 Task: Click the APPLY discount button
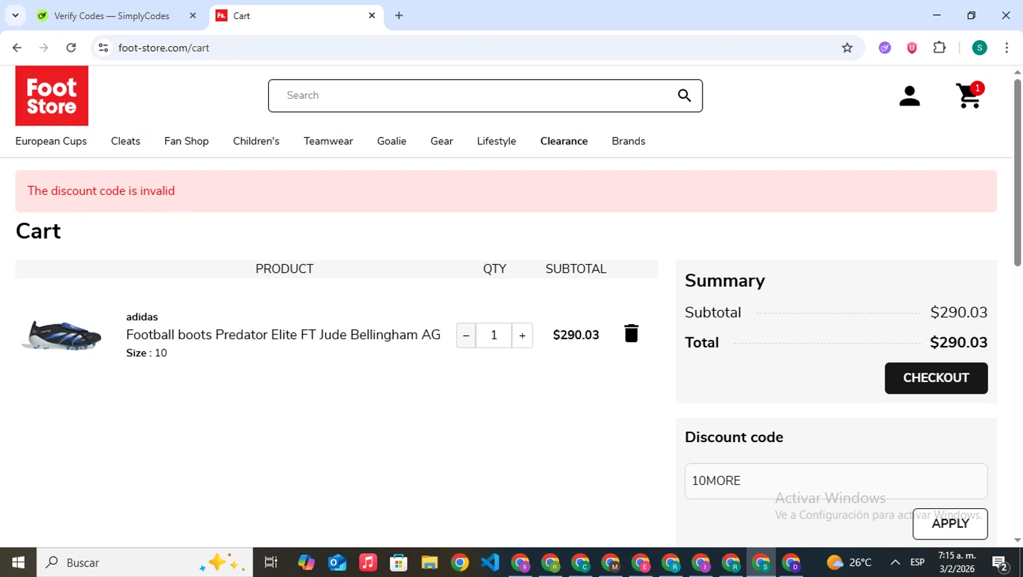950,524
